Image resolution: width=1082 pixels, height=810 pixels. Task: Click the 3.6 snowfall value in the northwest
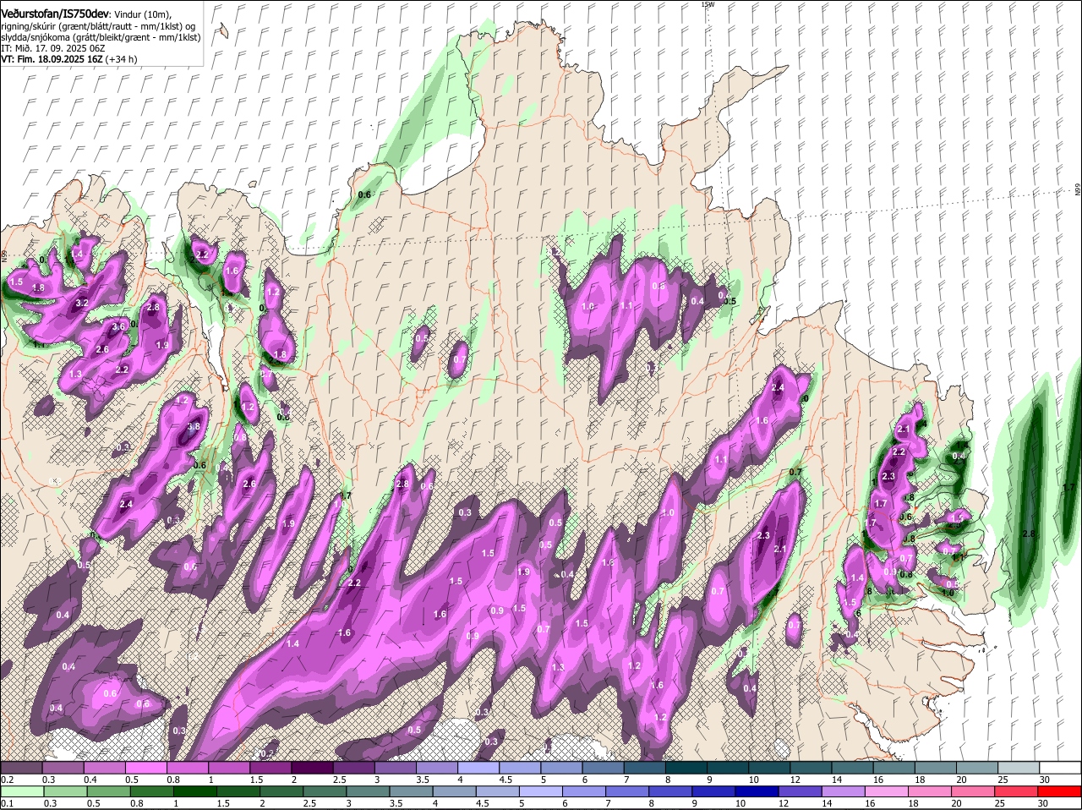118,326
